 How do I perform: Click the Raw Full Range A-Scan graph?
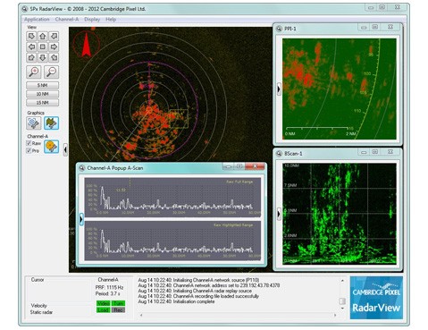pyautogui.click(x=172, y=197)
